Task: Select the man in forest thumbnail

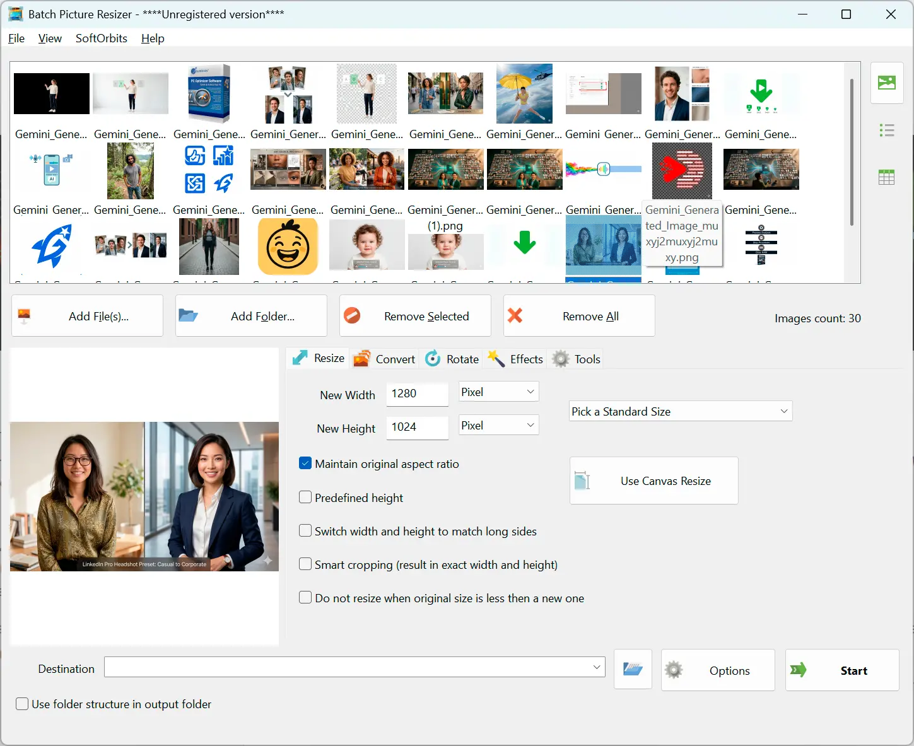Action: 130,170
